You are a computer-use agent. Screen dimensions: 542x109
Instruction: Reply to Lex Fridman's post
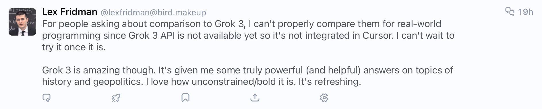click(47, 98)
